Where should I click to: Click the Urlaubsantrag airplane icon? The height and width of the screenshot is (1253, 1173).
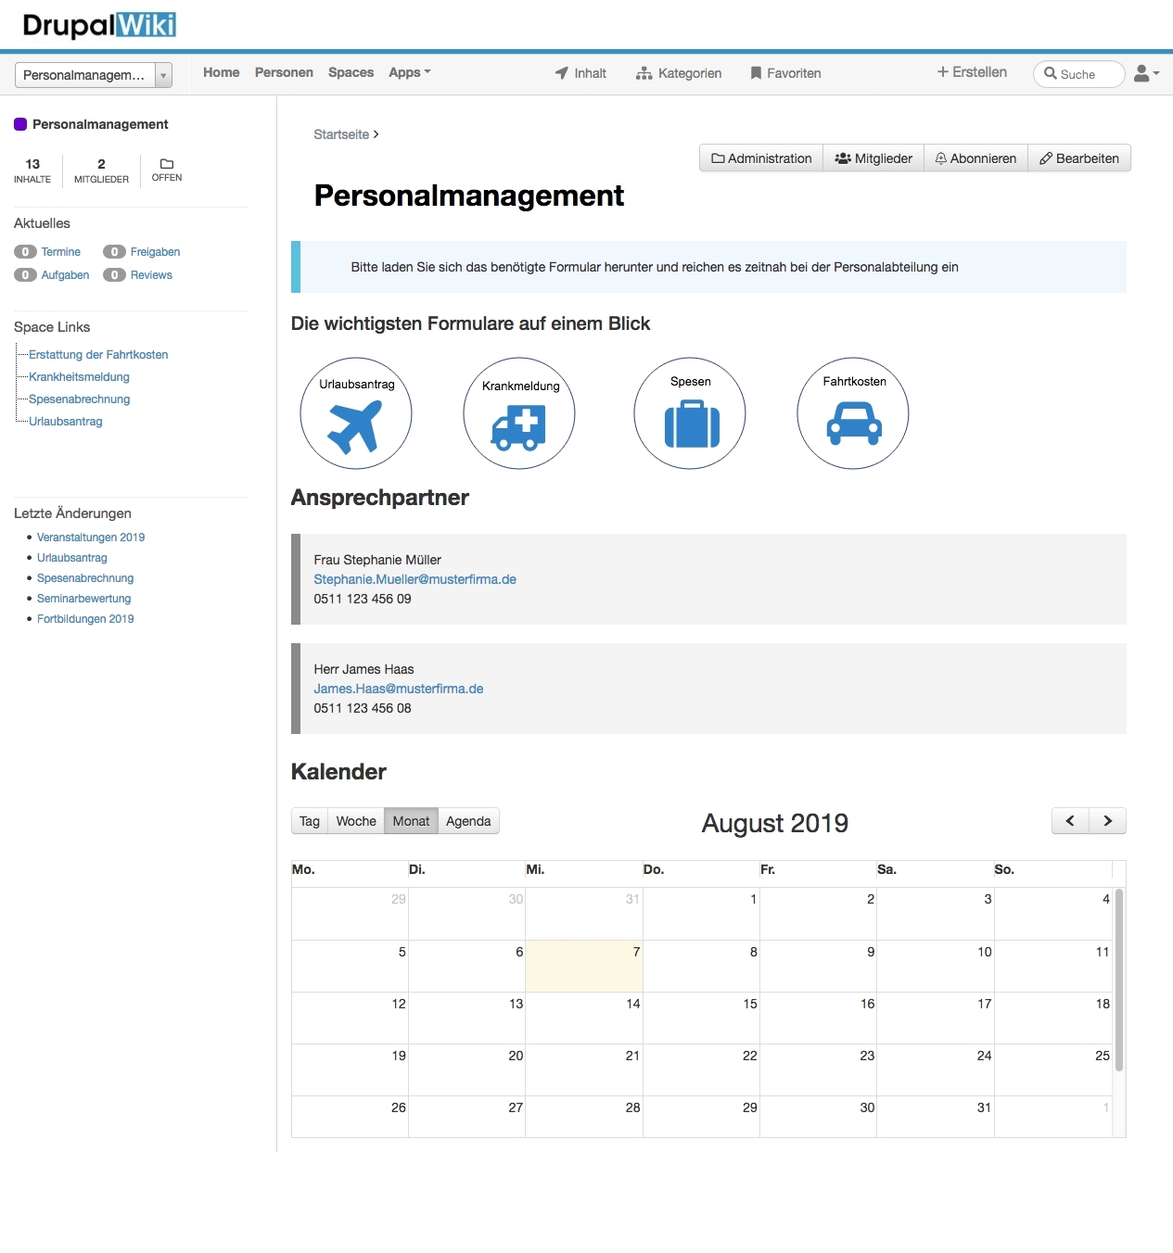[x=356, y=425]
